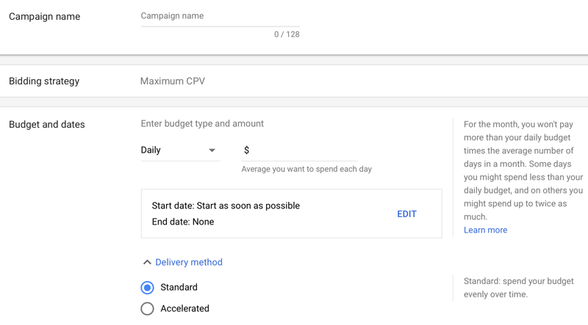
Task: Click the Standard option label text
Action: (x=179, y=287)
